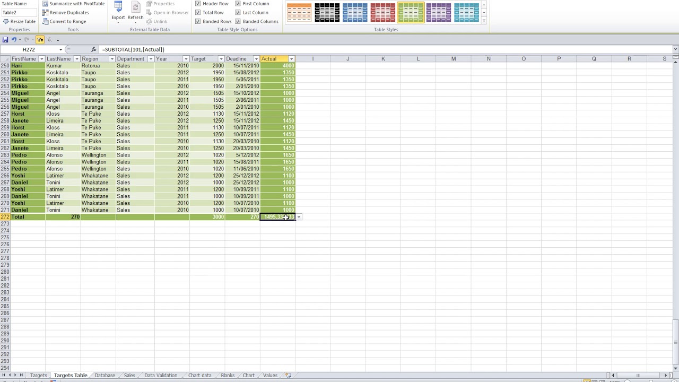
Task: Click the insert new worksheet tab icon
Action: coord(288,376)
